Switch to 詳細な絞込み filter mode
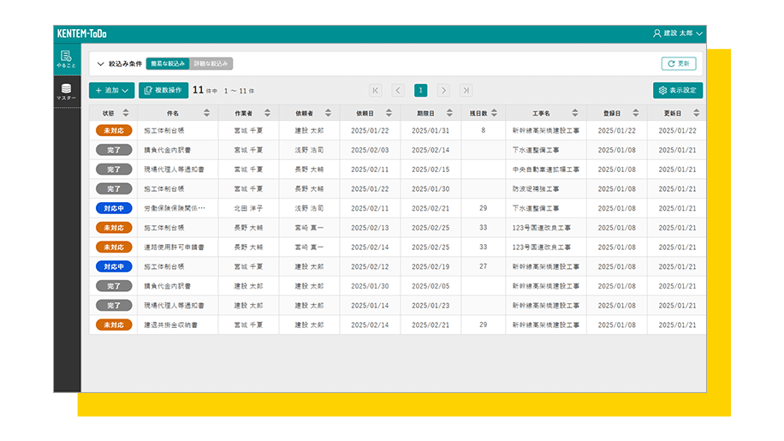The height and width of the screenshot is (441, 784). [x=211, y=63]
